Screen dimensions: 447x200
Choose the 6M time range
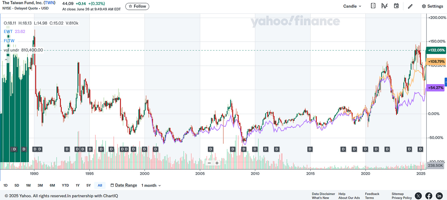tap(52, 185)
